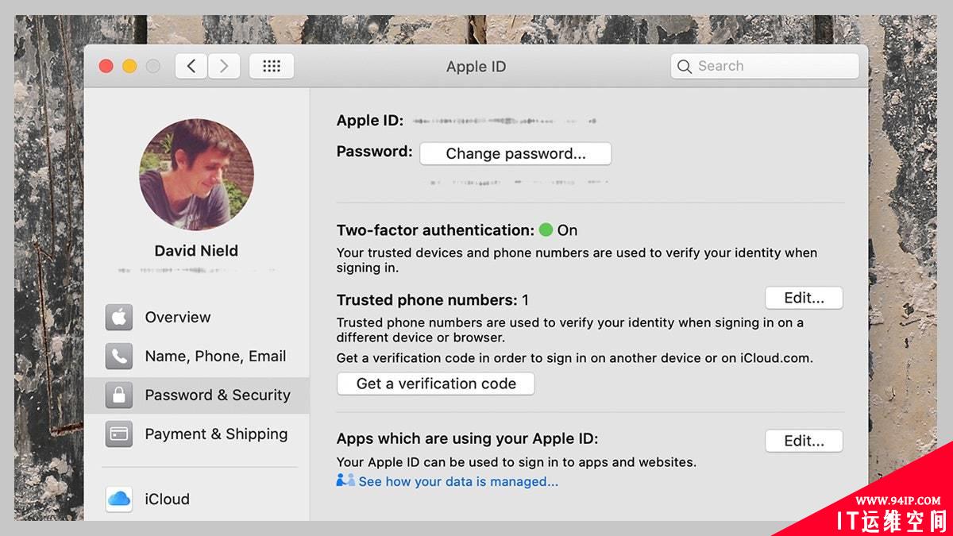953x536 pixels.
Task: Click the padlock Password & Security icon
Action: point(119,395)
